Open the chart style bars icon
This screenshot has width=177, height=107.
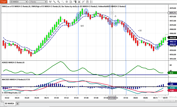(50, 2)
